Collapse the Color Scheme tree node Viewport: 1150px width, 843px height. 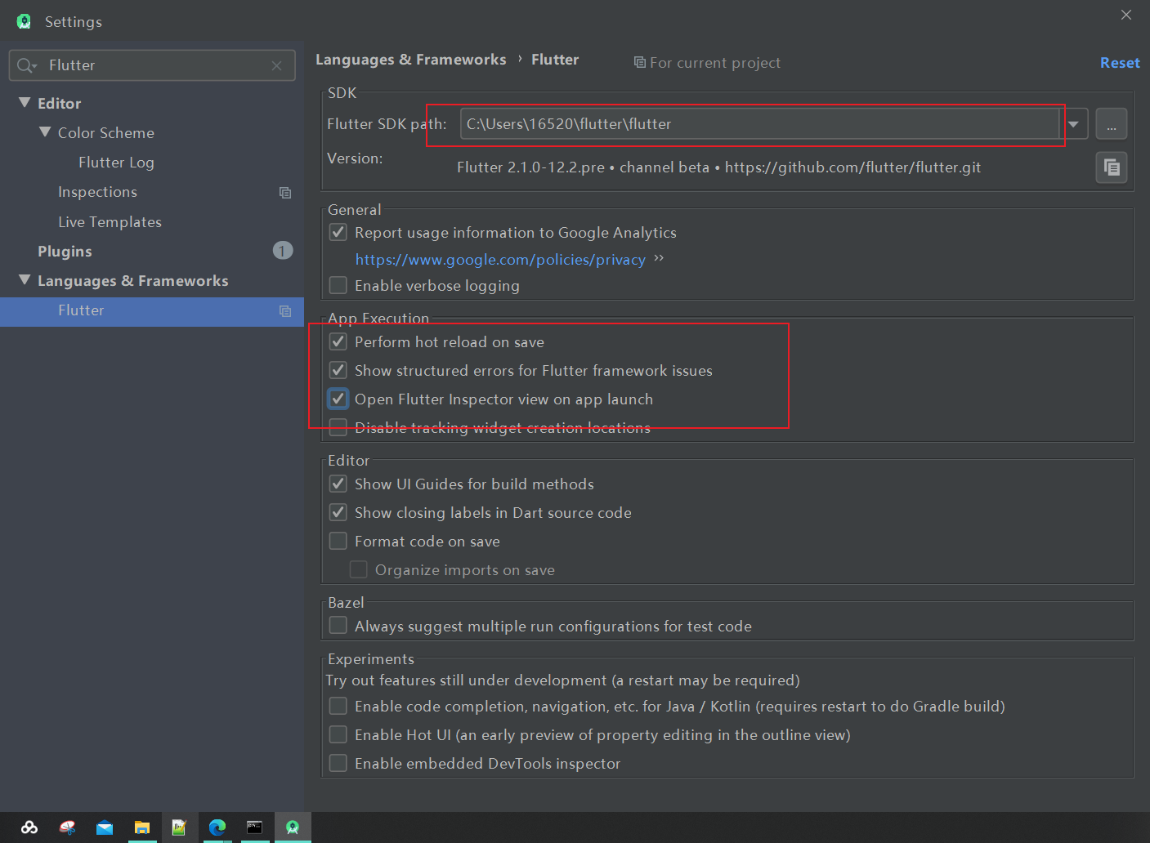45,132
